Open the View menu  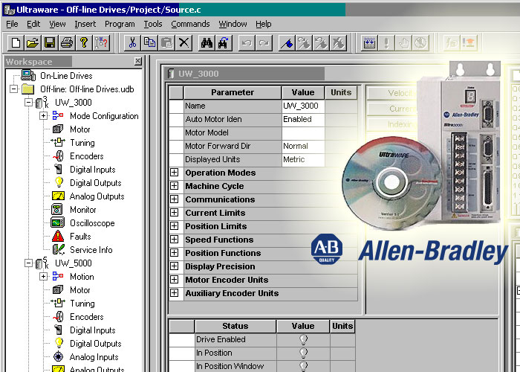(x=57, y=24)
